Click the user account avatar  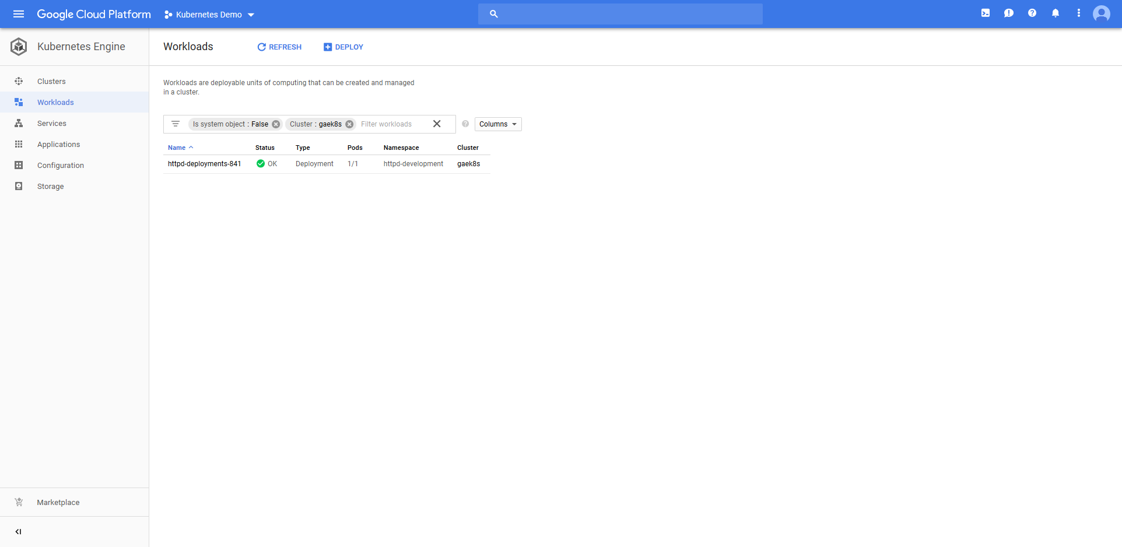coord(1101,13)
